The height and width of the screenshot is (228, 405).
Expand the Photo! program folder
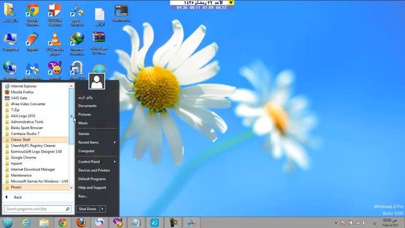(35, 187)
